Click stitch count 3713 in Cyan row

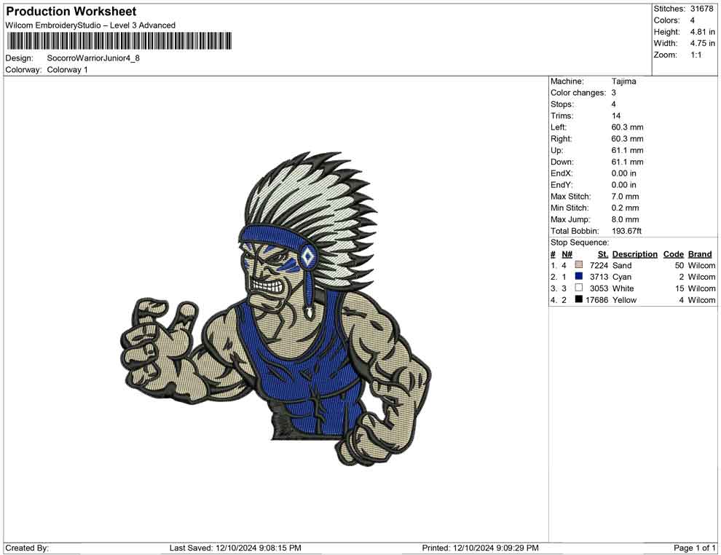(599, 277)
